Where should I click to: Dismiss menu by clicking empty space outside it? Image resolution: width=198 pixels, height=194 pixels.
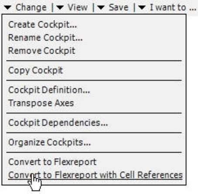(x=192, y=101)
